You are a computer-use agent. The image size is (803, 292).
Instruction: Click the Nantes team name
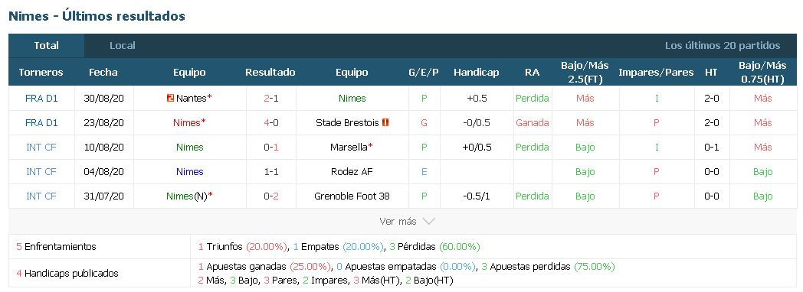coord(191,98)
